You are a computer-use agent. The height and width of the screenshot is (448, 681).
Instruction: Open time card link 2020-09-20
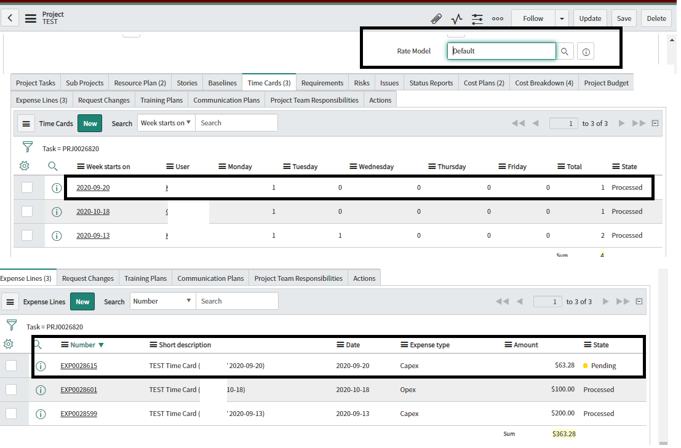[93, 188]
